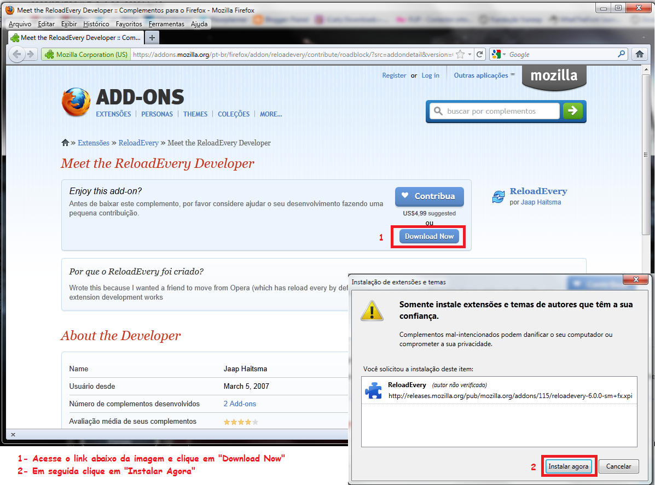Viewport: 655px width, 485px height.
Task: Open the Exibir menu
Action: tap(69, 24)
